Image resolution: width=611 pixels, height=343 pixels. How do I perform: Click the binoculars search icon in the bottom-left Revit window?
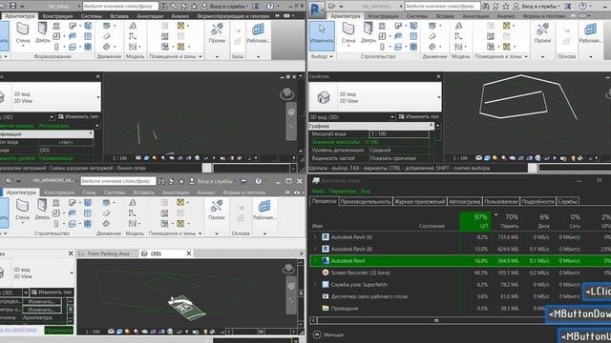click(161, 181)
